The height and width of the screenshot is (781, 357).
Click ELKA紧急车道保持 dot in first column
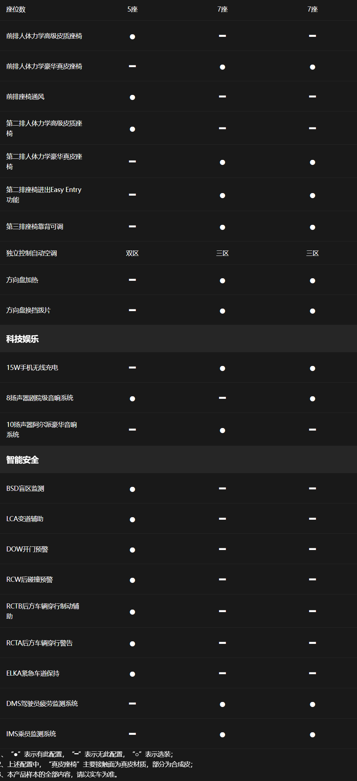[132, 674]
